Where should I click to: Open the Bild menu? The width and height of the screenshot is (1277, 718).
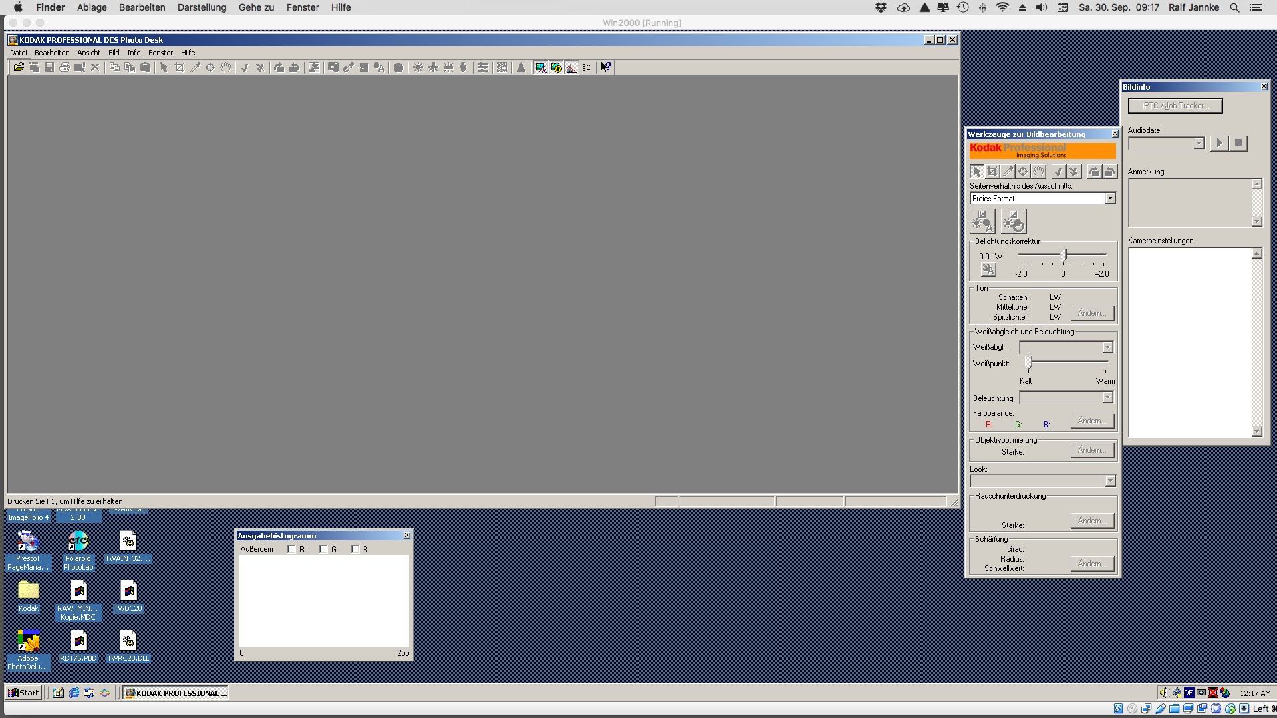[114, 53]
